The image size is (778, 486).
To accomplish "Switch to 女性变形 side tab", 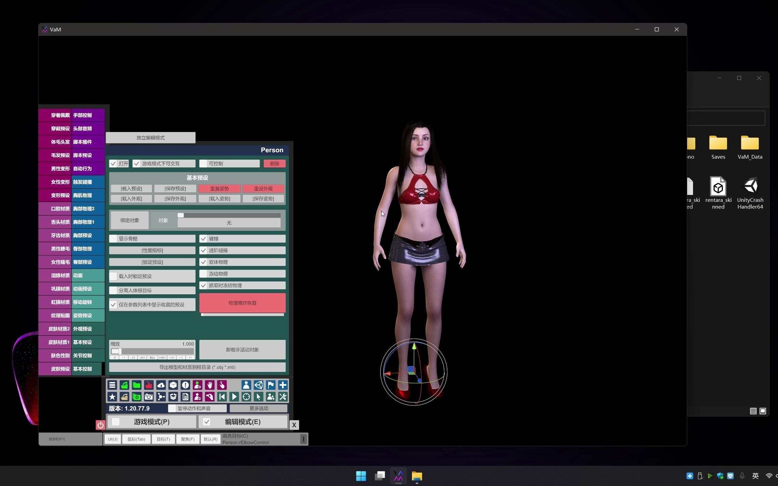I will click(x=55, y=182).
